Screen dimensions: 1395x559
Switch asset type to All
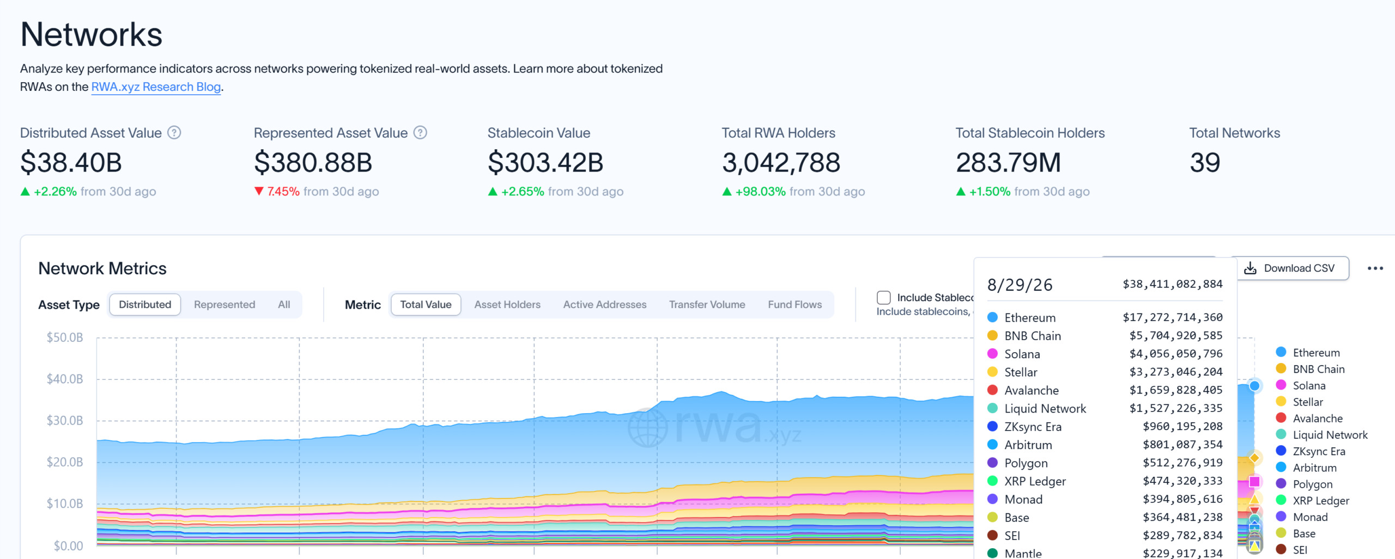click(x=284, y=305)
